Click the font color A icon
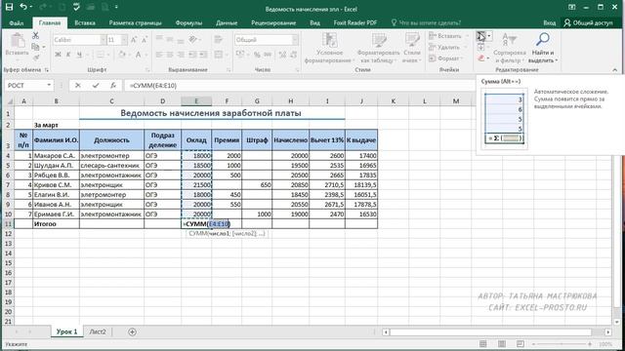Screen dimensions: 625x351 (138, 55)
